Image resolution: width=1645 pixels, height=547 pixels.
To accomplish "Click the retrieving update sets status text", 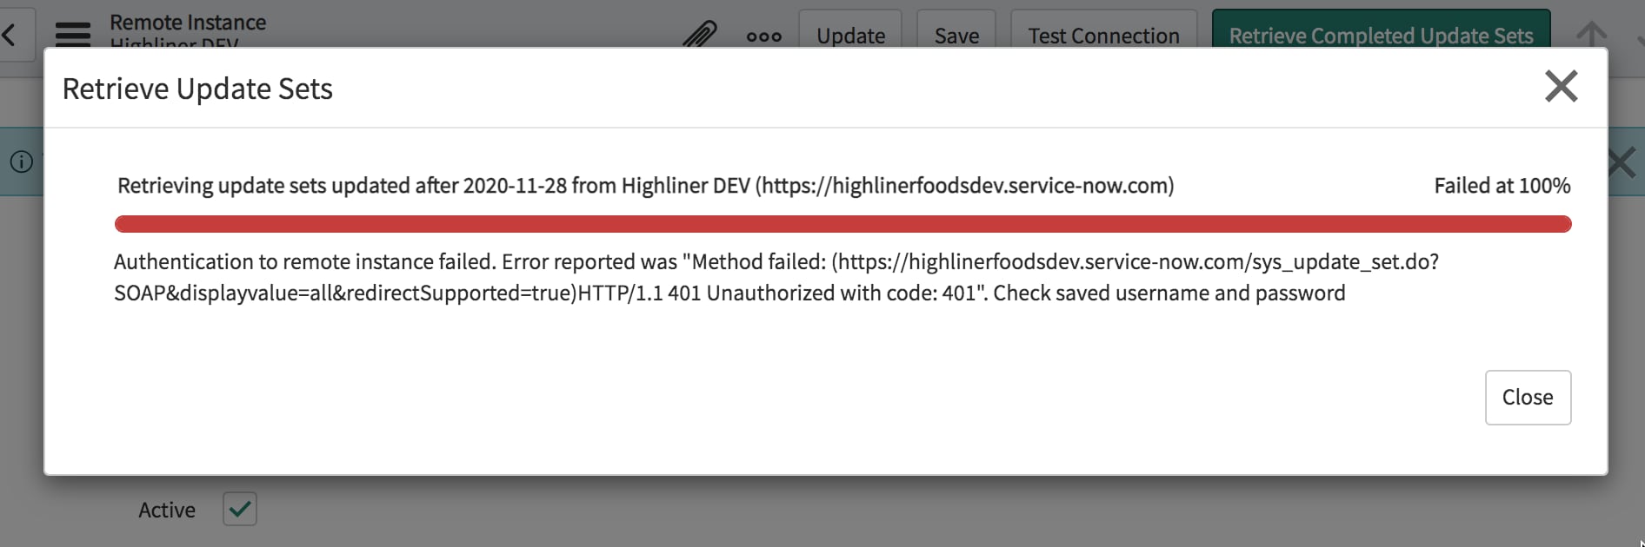I will (x=645, y=186).
